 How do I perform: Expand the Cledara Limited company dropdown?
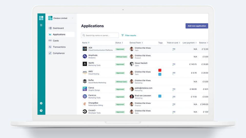[x=73, y=18]
